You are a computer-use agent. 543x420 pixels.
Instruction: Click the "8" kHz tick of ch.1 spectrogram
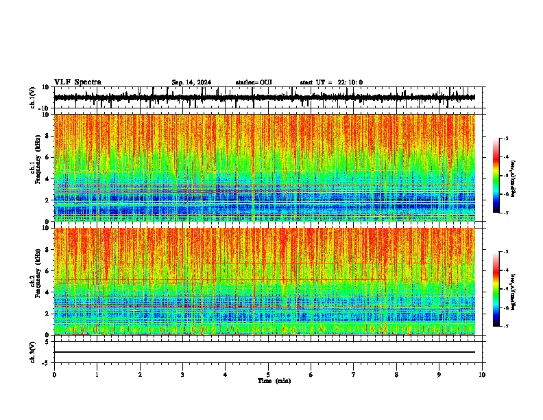click(x=47, y=136)
